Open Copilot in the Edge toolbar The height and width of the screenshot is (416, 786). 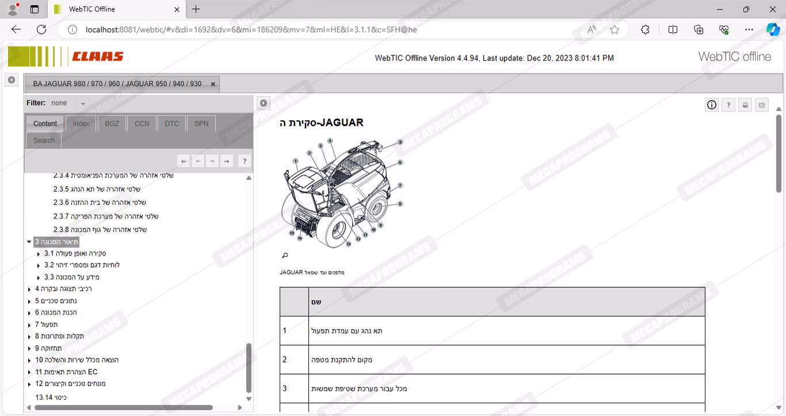773,30
